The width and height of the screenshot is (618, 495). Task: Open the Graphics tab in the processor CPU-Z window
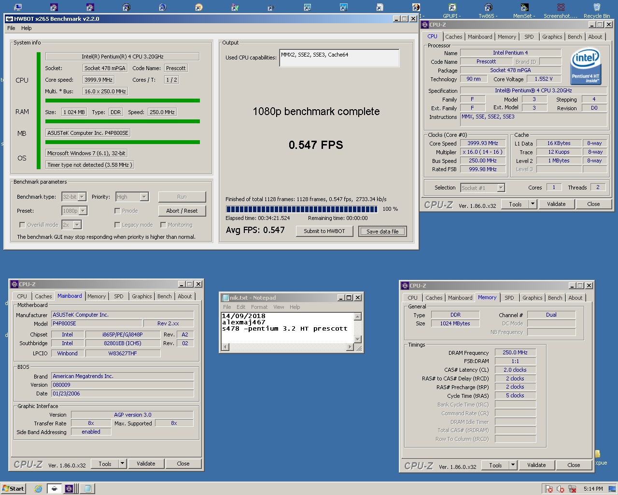point(552,37)
